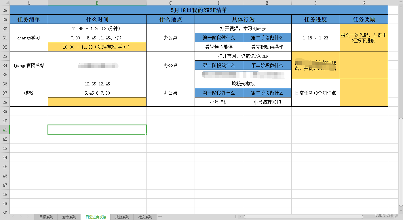Click the vertical scrollbar thumb
Viewport: 403px width, 220px height.
tap(401, 162)
